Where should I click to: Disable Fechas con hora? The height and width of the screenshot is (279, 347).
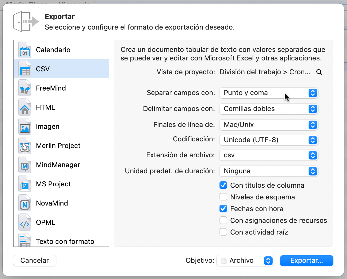click(223, 208)
